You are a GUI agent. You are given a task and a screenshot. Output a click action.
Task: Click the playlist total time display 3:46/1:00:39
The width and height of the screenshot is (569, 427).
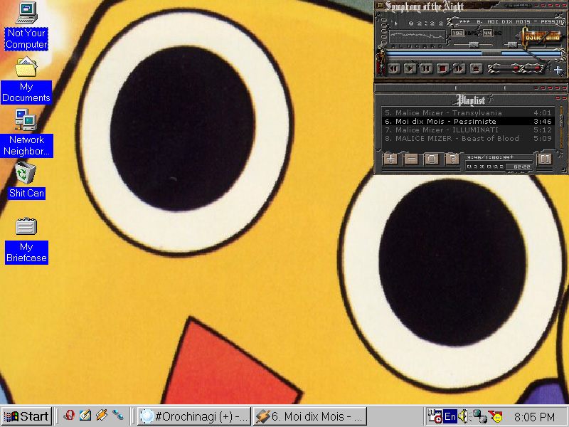tap(490, 157)
